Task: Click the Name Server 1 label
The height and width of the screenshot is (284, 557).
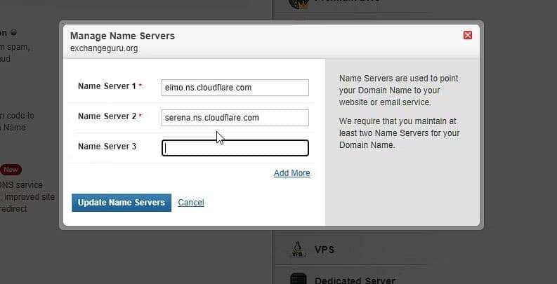Action: tap(107, 86)
